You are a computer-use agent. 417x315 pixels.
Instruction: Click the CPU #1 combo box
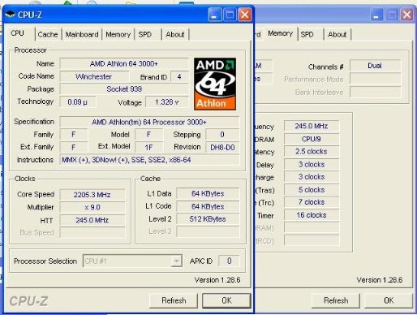(x=132, y=261)
